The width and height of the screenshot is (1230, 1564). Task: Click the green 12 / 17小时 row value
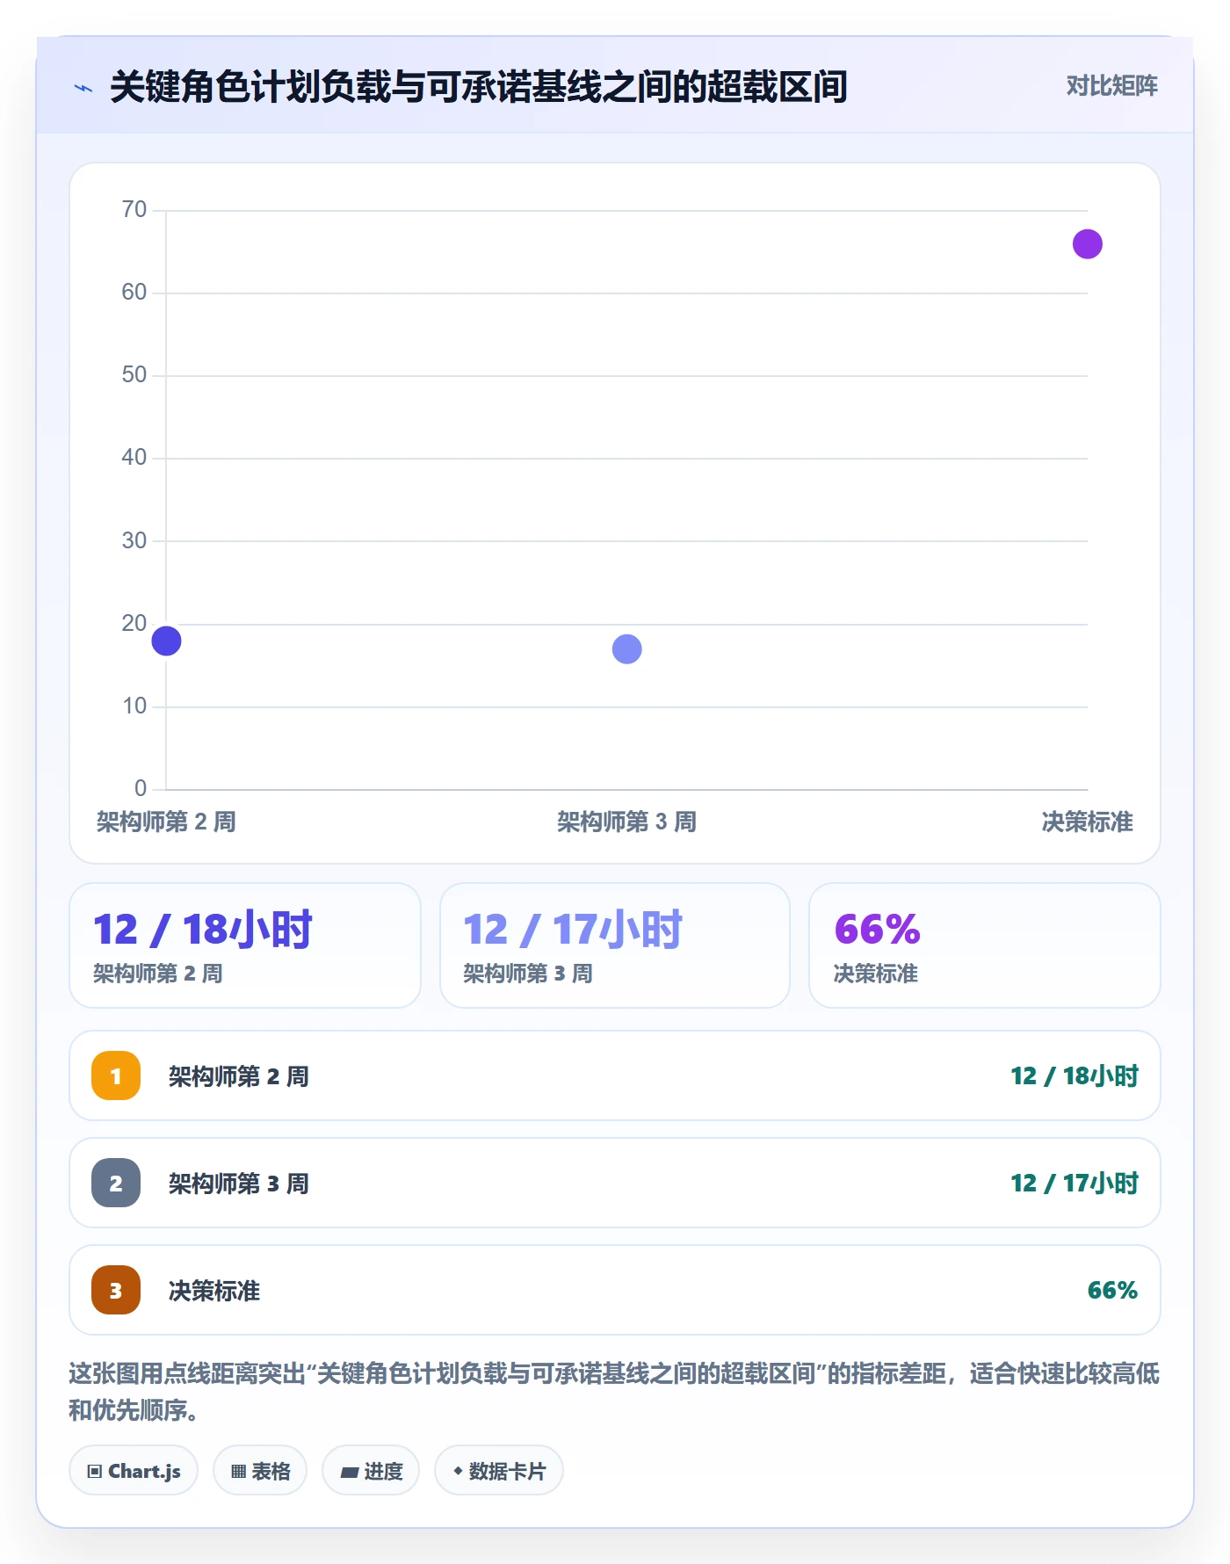coord(1074,1183)
